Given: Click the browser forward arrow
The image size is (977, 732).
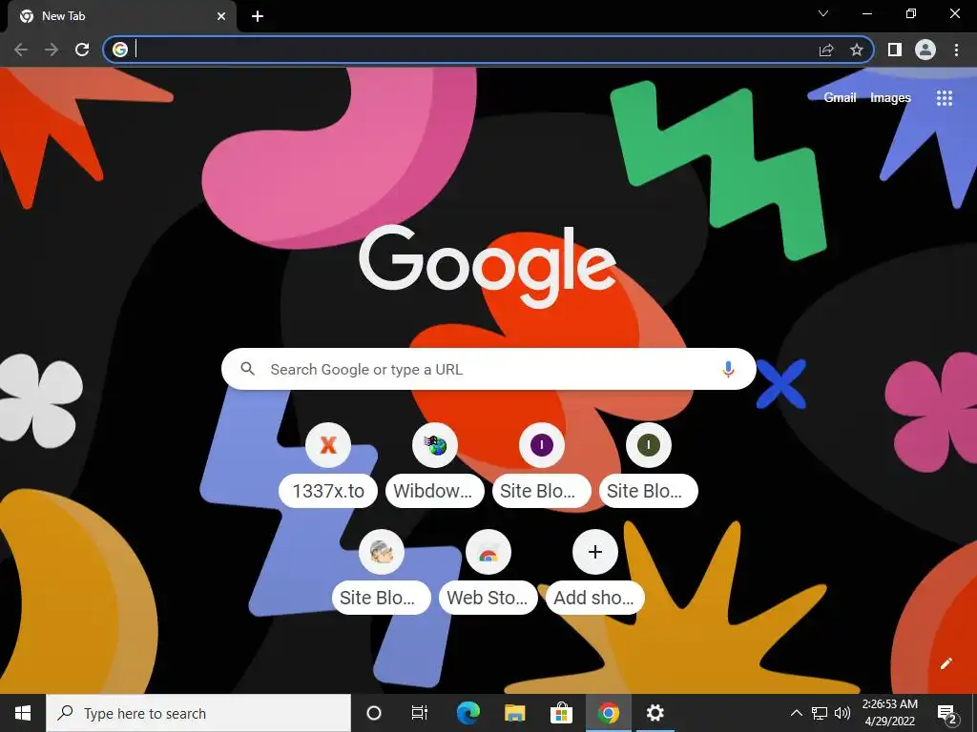Looking at the screenshot, I should coord(52,50).
